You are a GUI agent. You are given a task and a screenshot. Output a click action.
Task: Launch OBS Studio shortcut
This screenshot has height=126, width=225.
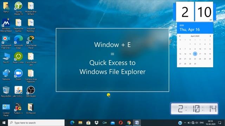(x=31, y=92)
